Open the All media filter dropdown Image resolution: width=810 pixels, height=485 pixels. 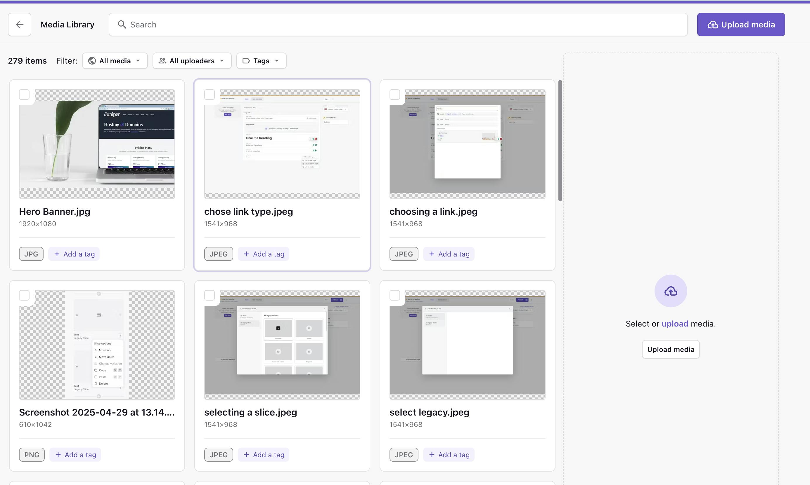115,61
